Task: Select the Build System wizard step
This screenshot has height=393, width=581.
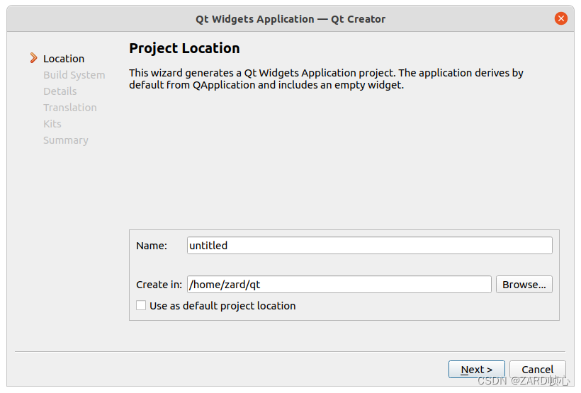Action: point(74,75)
